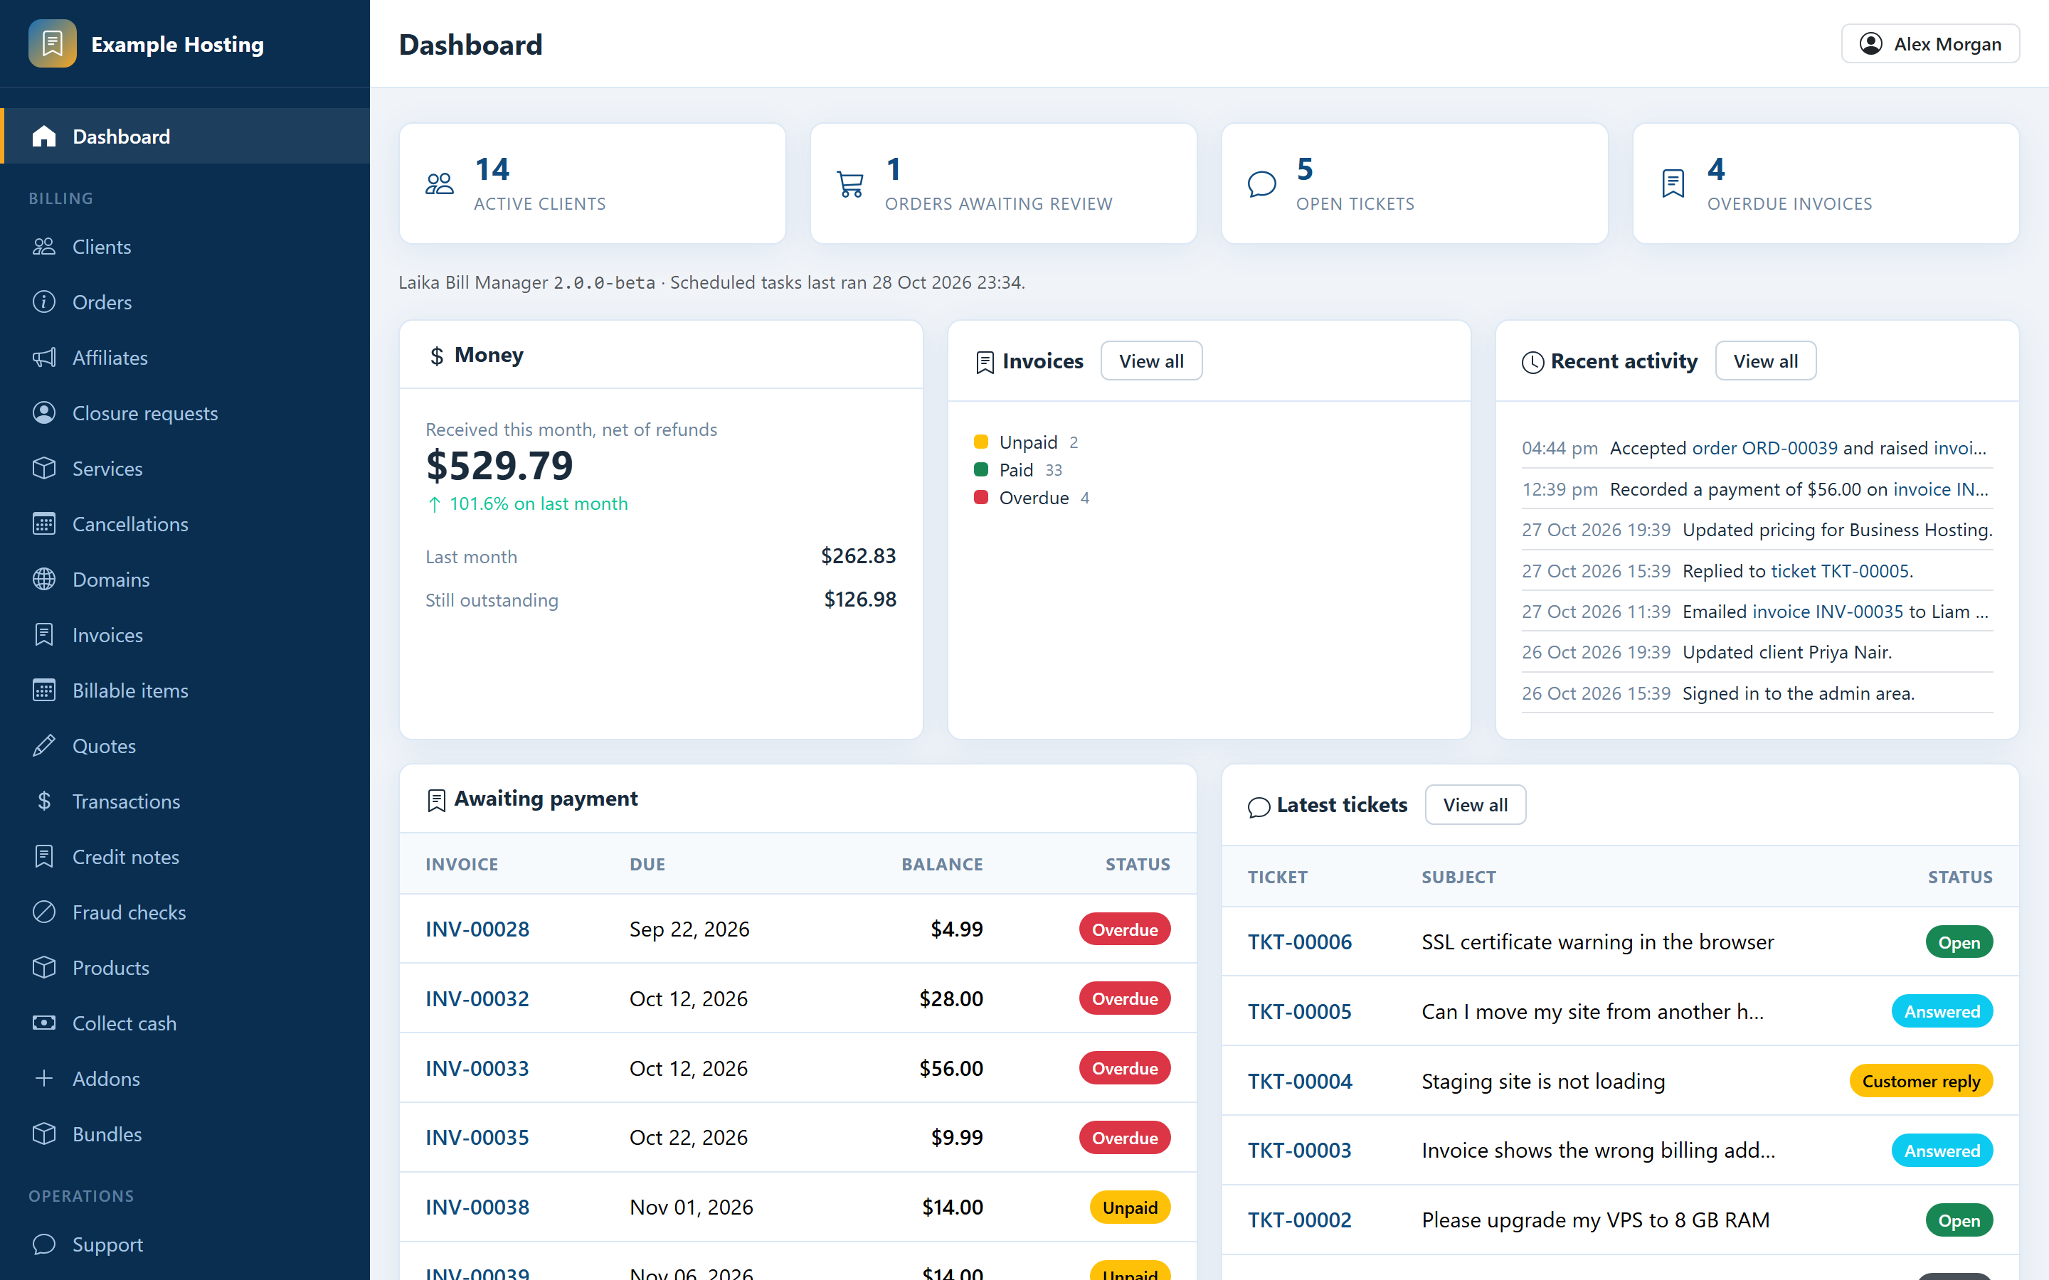Open Bundles in the sidebar

point(184,1134)
